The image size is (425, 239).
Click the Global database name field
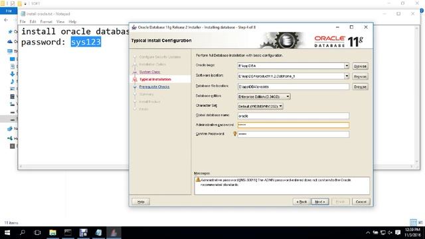point(294,116)
